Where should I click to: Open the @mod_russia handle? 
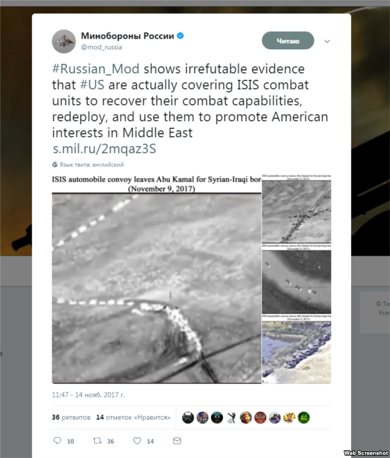click(x=101, y=47)
